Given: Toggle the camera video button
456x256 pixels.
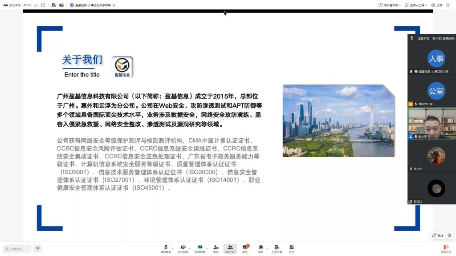Looking at the screenshot, I should [x=183, y=249].
